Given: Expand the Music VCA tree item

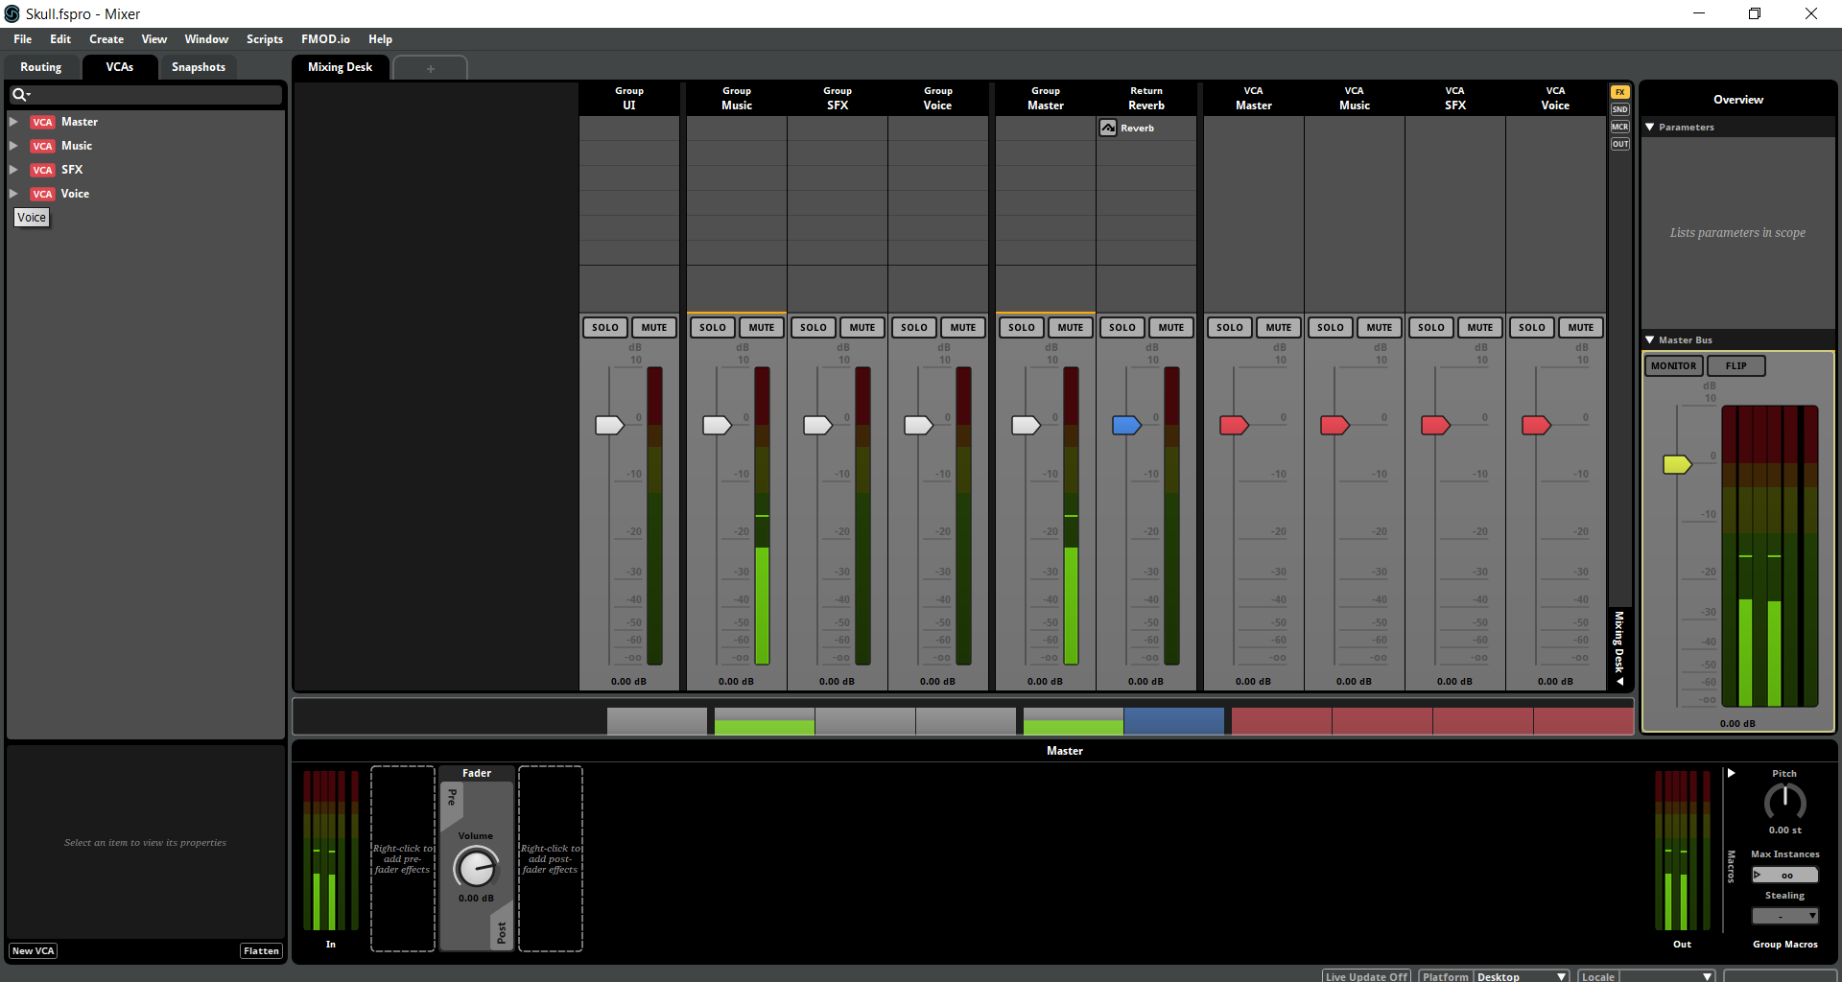Looking at the screenshot, I should click(x=13, y=146).
